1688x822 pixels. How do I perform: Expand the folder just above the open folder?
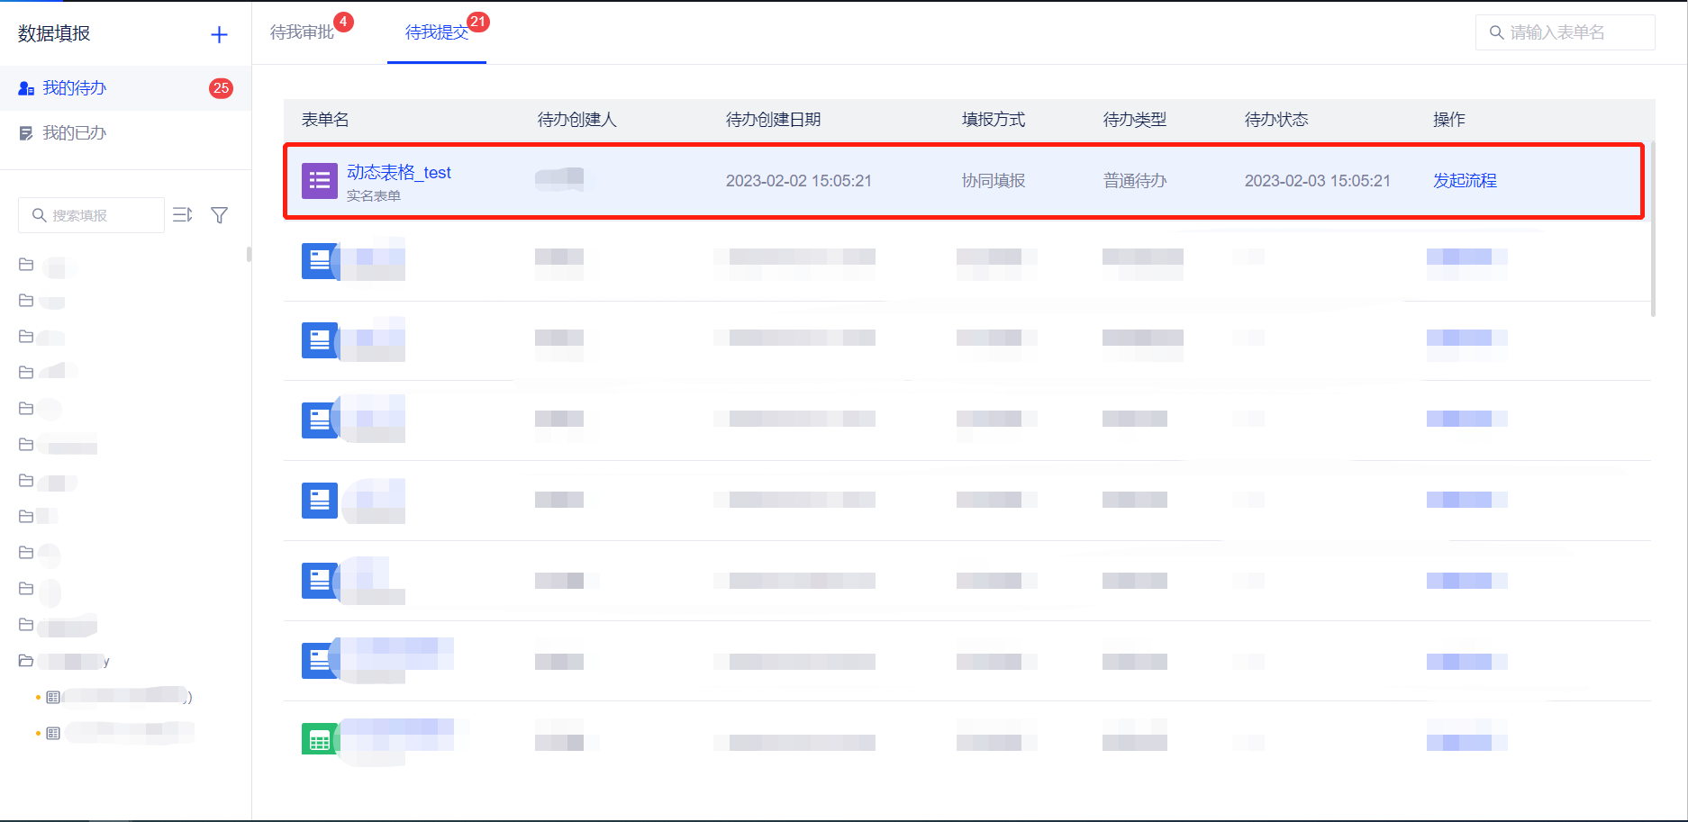click(x=26, y=625)
